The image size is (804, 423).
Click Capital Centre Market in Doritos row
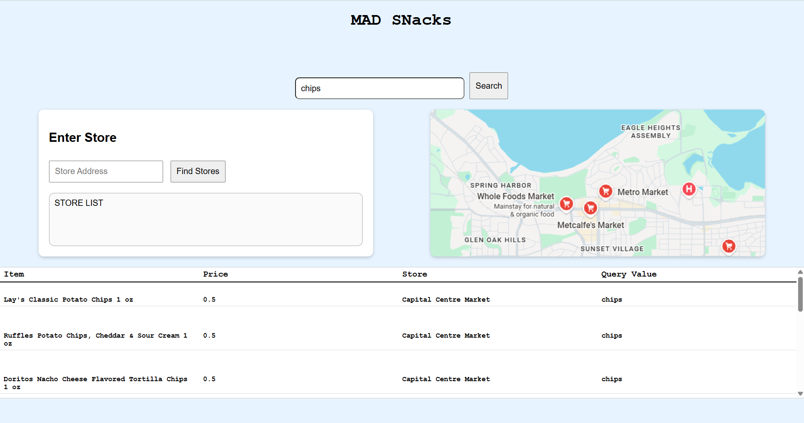coord(446,379)
